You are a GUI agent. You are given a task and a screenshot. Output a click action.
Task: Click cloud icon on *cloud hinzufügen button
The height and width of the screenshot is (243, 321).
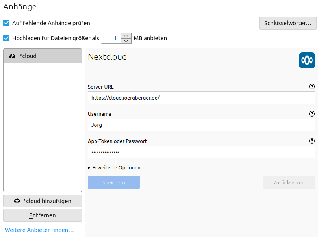(17, 201)
